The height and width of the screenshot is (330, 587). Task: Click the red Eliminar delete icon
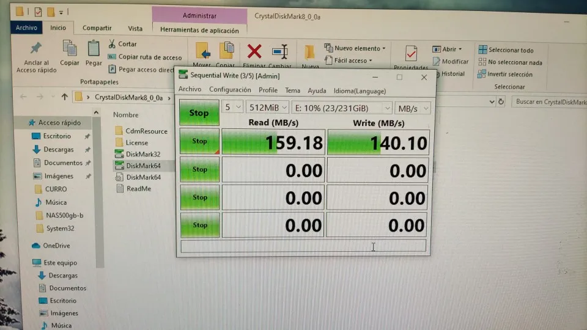(x=254, y=51)
